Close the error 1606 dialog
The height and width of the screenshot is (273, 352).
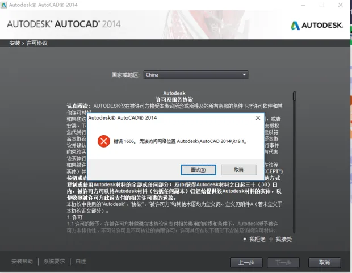point(258,118)
